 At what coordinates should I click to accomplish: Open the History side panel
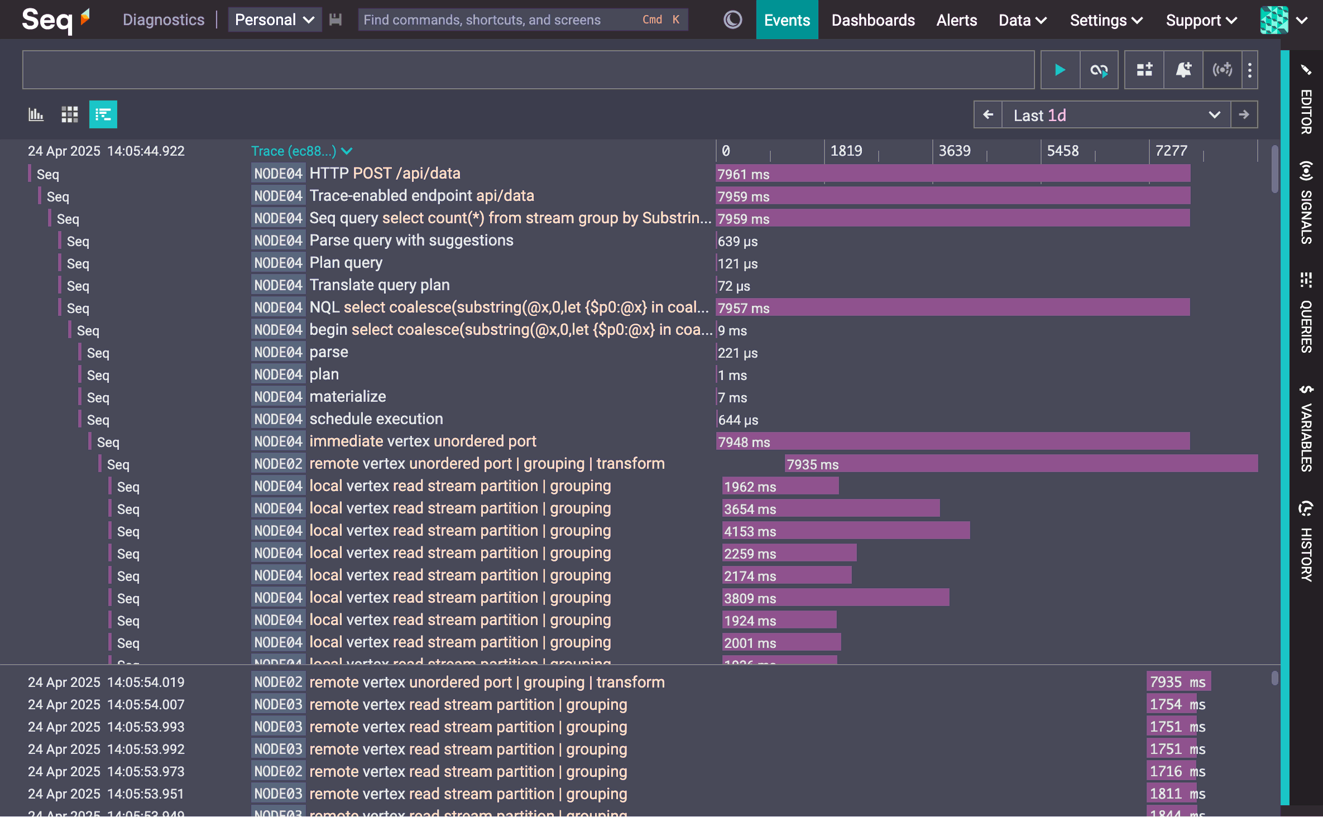pos(1306,541)
